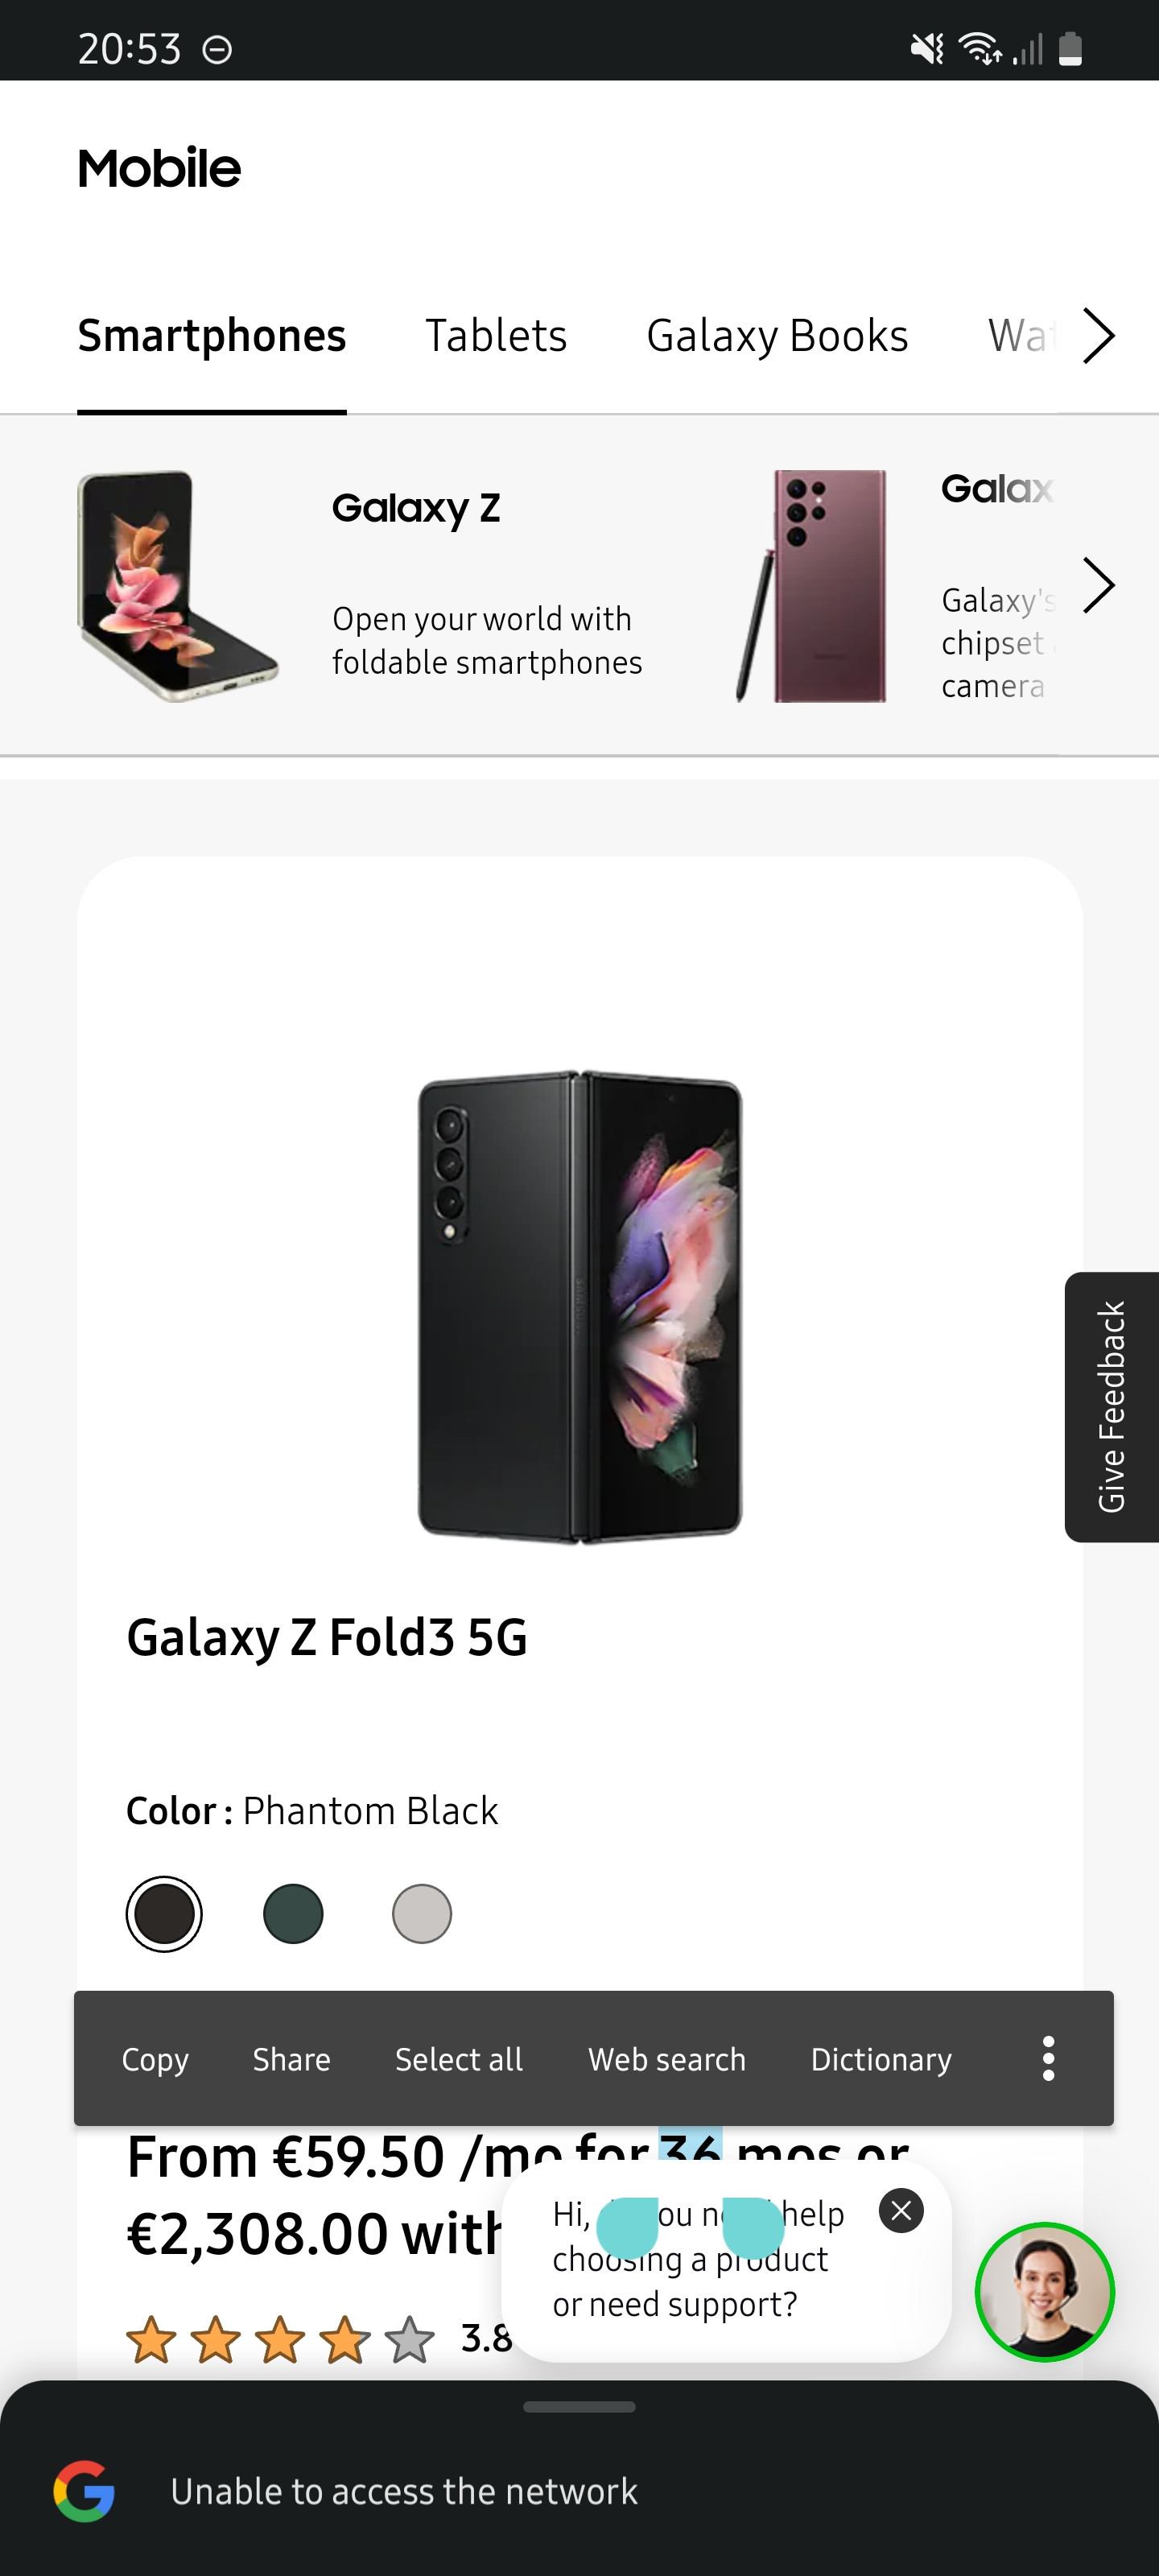This screenshot has height=2576, width=1159.
Task: Tap the Google logo icon
Action: (x=84, y=2491)
